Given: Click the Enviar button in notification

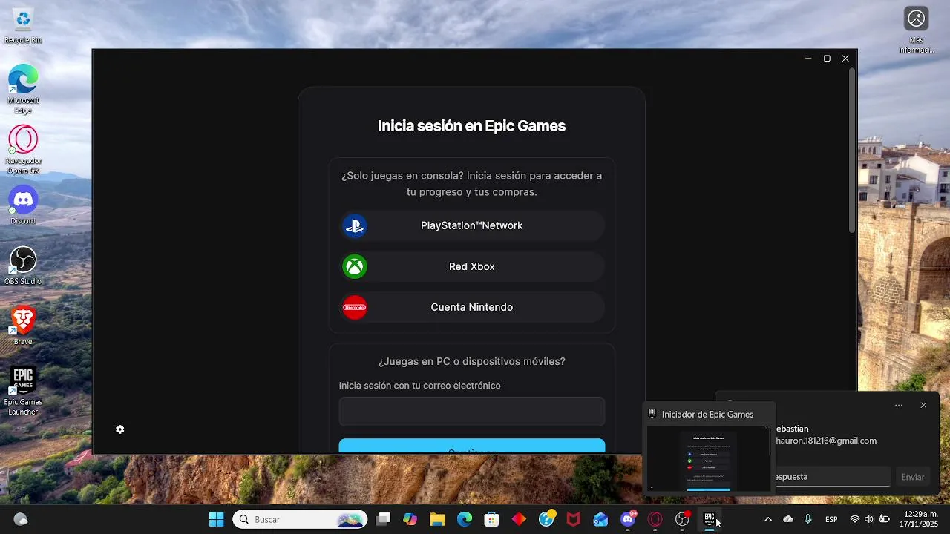Looking at the screenshot, I should (913, 477).
